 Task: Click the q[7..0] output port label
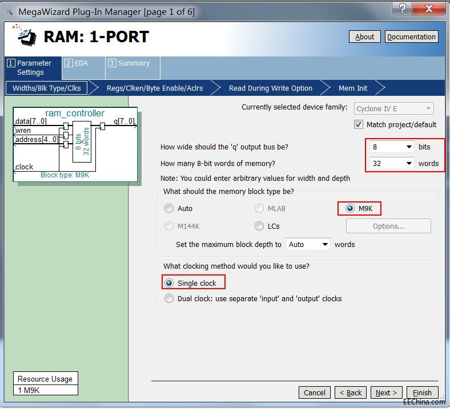pos(124,122)
